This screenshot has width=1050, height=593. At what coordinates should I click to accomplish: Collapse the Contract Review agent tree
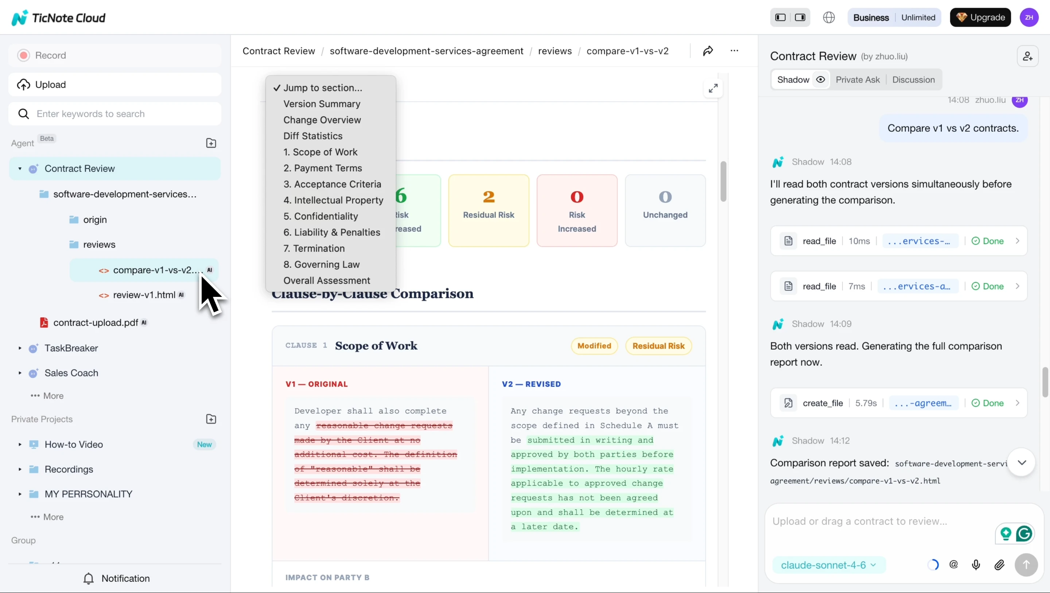coord(20,168)
